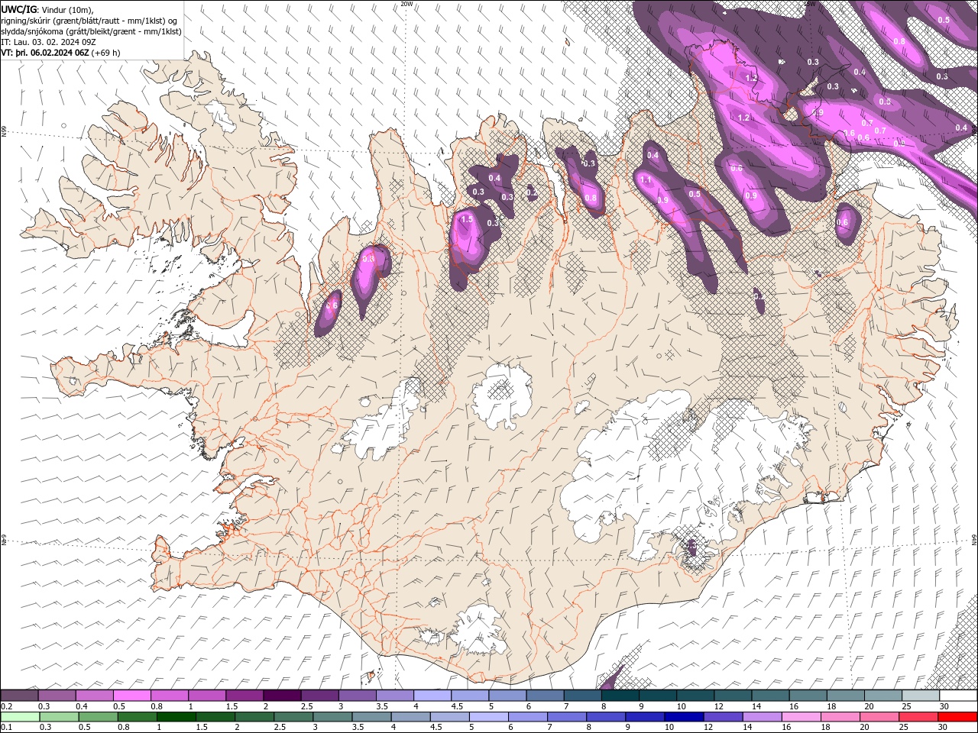Click the light pink 16 swatch, bottom legend row
This screenshot has width=978, height=733.
(800, 717)
